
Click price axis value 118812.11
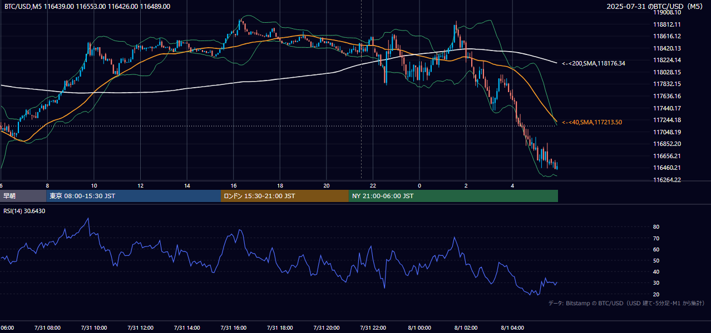(x=667, y=24)
